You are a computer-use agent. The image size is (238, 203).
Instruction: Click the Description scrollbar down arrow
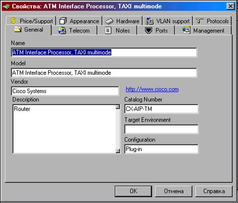[x=118, y=151]
